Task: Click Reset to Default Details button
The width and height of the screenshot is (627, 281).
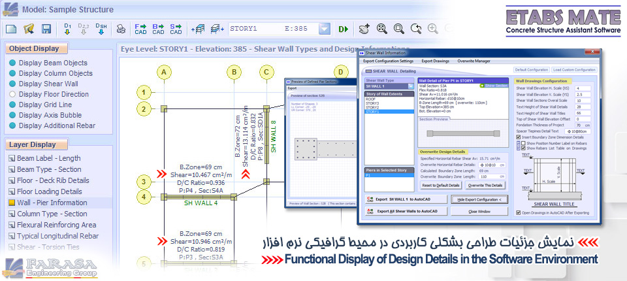Action: (x=440, y=186)
